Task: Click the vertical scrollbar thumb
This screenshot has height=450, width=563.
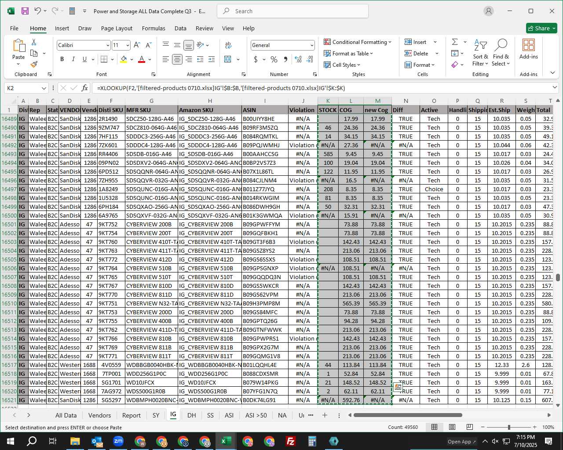Action: click(x=558, y=277)
